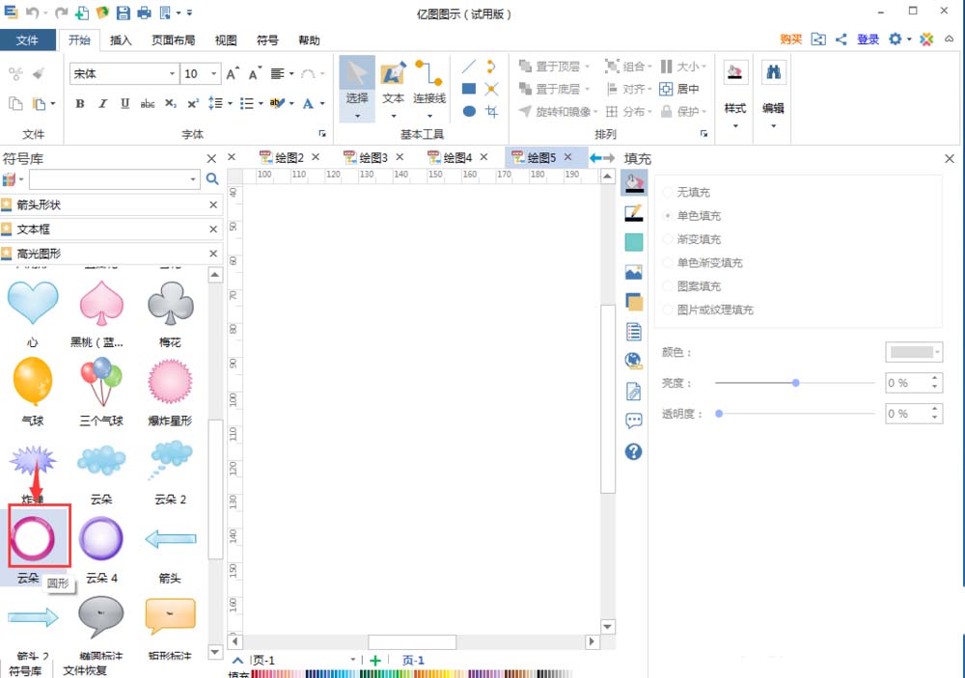Screen dimensions: 965x678
Task: Switch to File Recovery (文件恢复) panel
Action: click(x=85, y=670)
